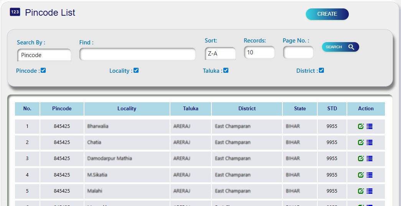The height and width of the screenshot is (206, 401).
Task: Click the SEARCH button
Action: click(340, 47)
